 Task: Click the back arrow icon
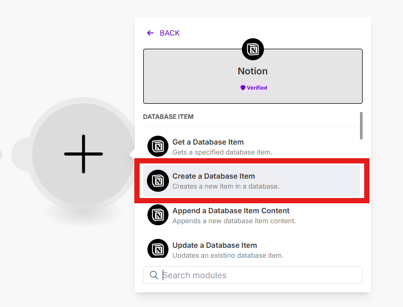point(150,33)
